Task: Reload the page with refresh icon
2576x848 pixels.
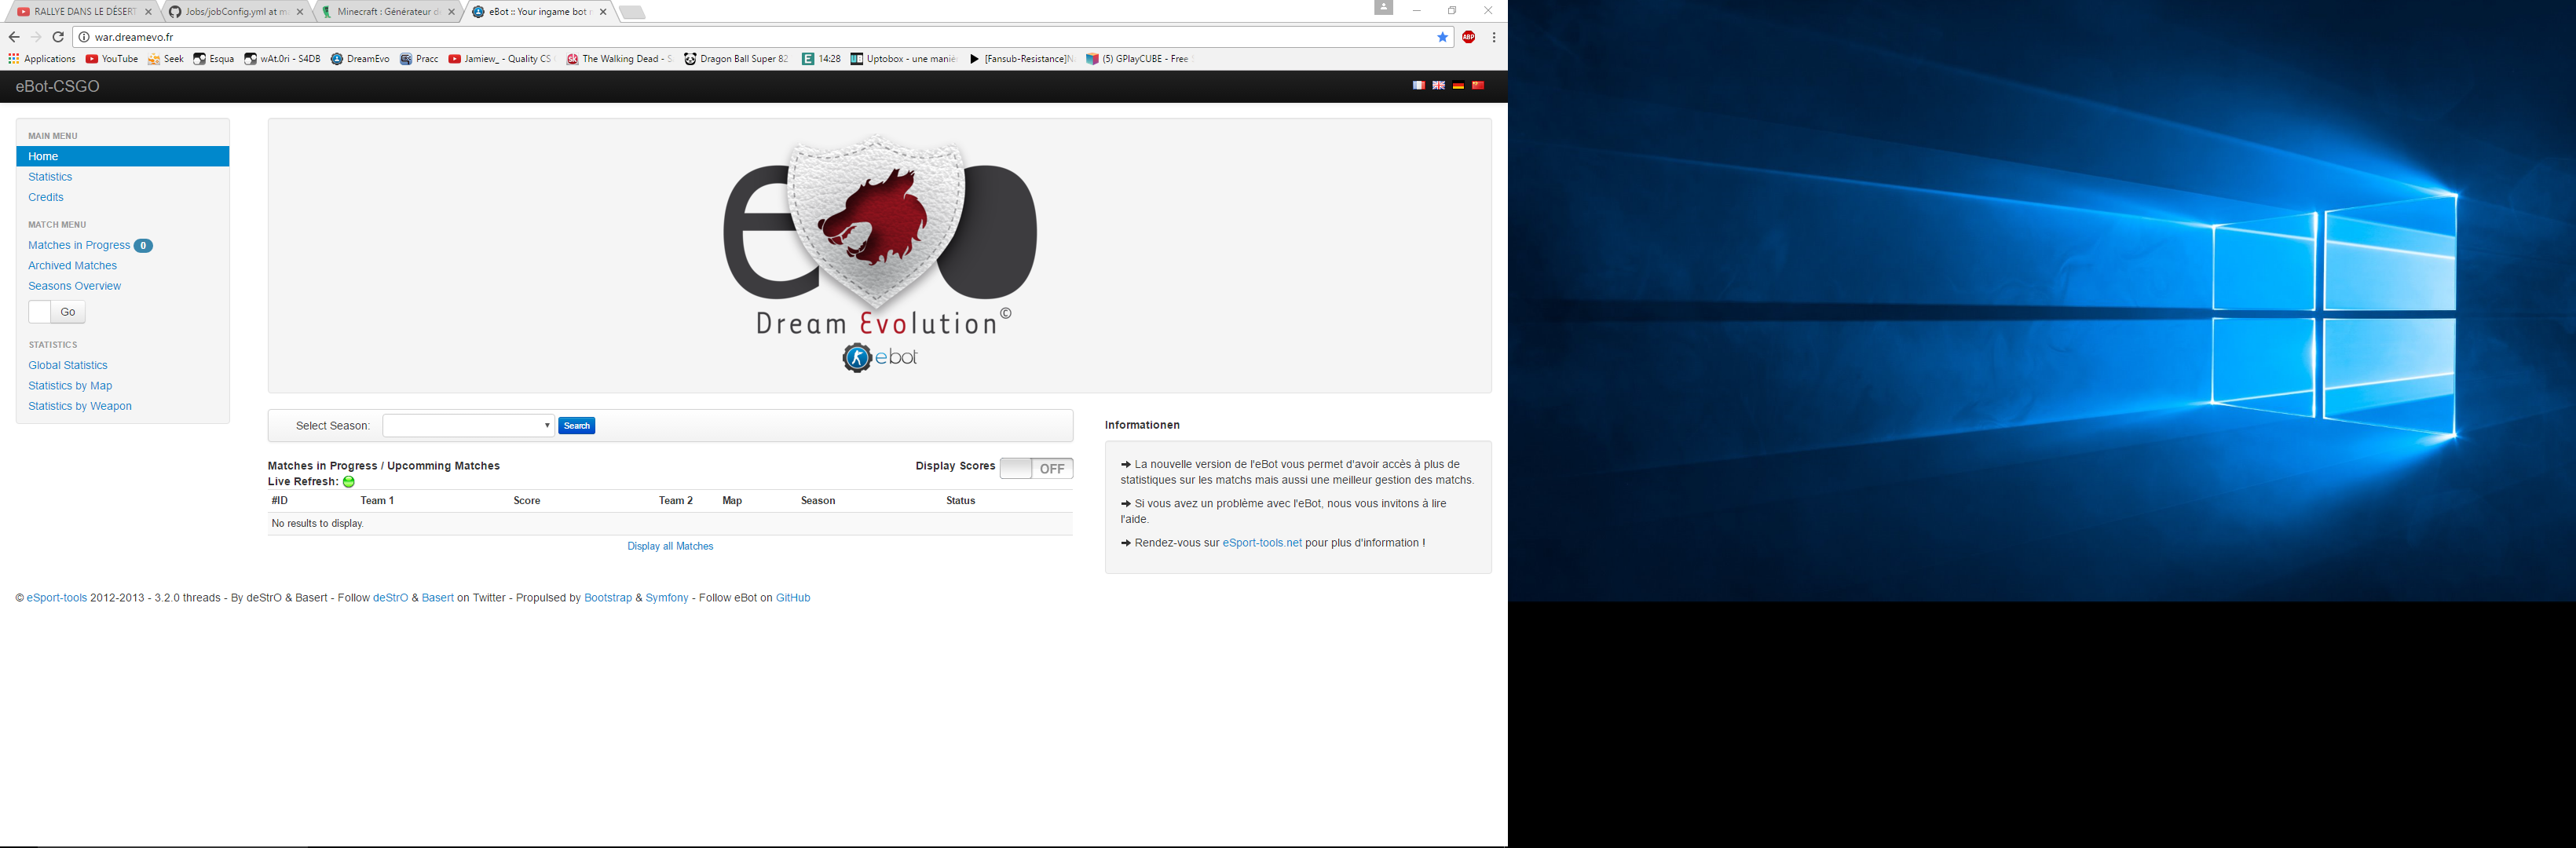Action: point(58,37)
